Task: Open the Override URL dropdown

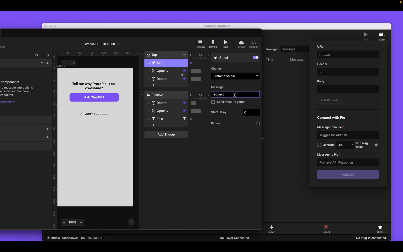Action: (x=345, y=145)
